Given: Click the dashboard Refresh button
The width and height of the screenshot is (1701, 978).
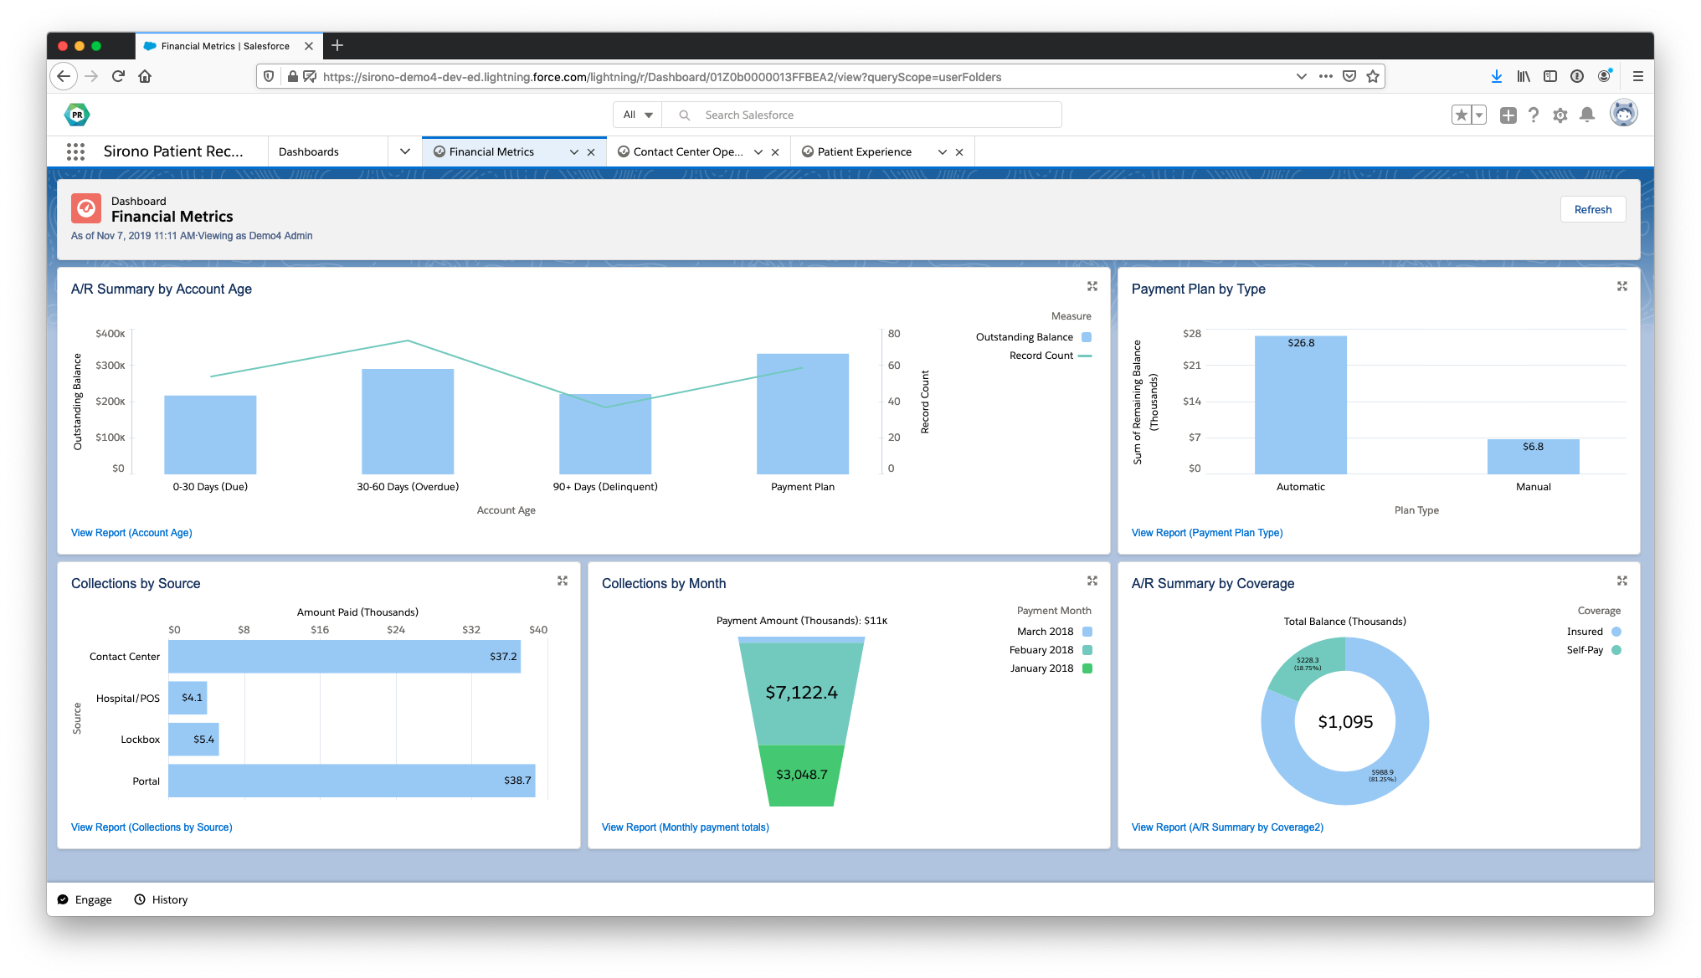Looking at the screenshot, I should pos(1592,209).
